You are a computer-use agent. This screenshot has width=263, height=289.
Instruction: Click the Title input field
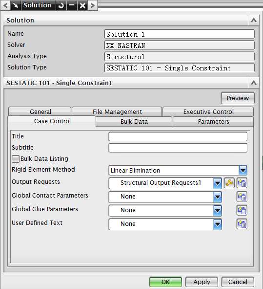point(178,136)
